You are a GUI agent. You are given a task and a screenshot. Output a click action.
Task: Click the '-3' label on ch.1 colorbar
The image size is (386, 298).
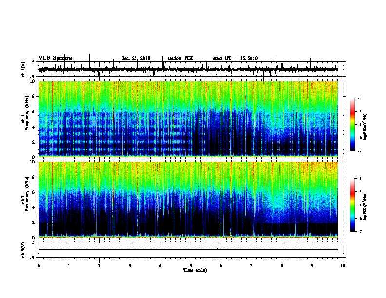[360, 98]
